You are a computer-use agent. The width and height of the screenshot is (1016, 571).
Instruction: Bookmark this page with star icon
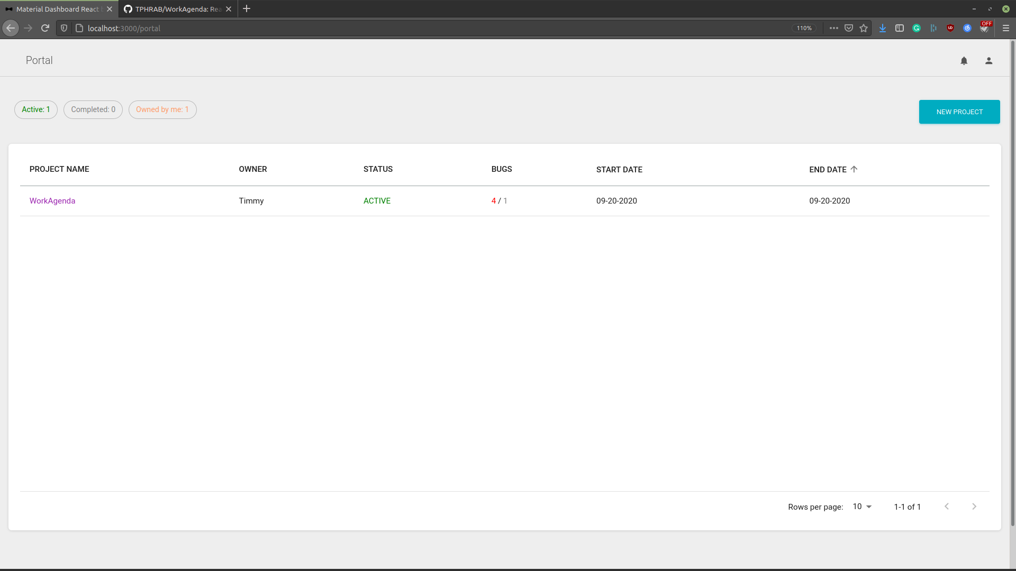864,28
